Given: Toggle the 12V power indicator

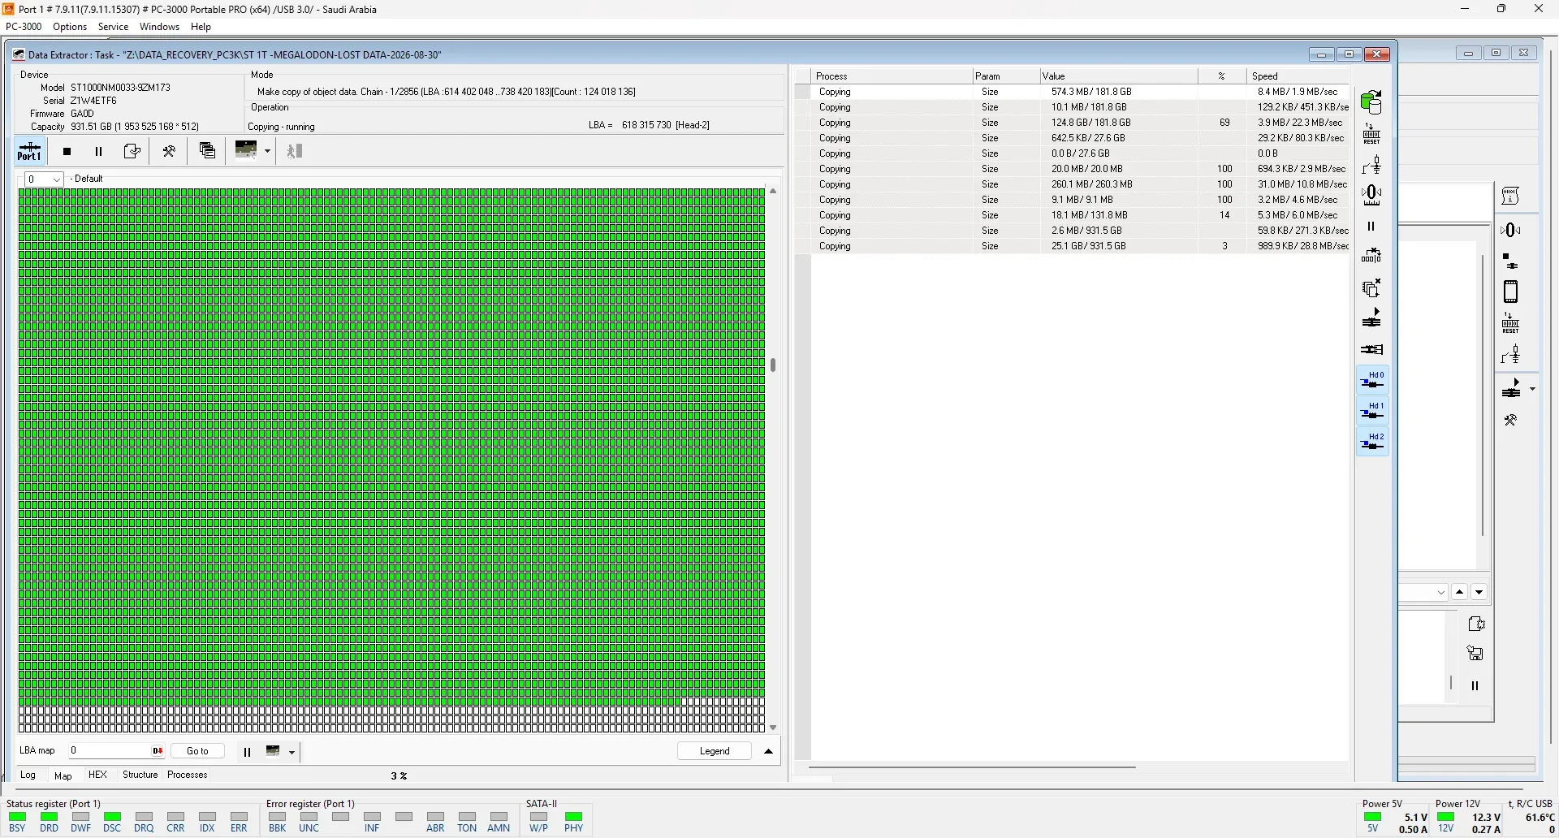Looking at the screenshot, I should 1446,819.
